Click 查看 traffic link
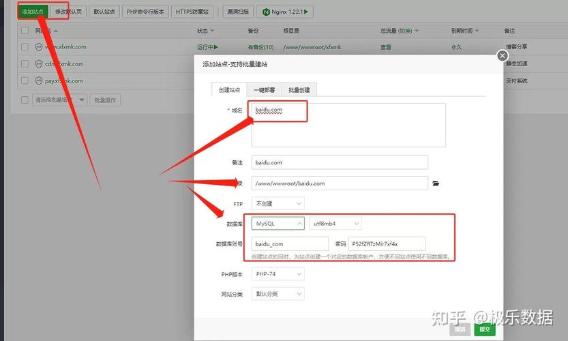568x341 pixels. [386, 47]
